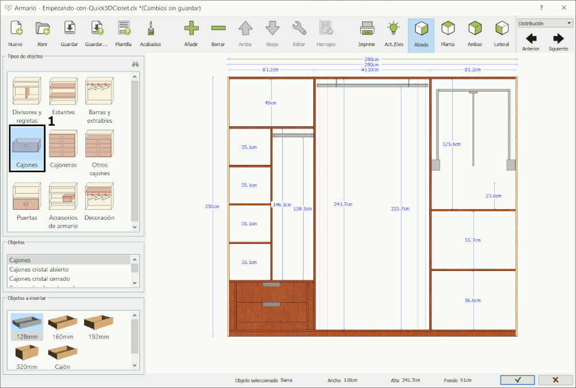Confirm with the green checkmark button
The image size is (576, 388).
pos(518,380)
